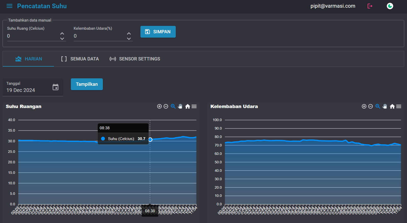Zoom out on Kelembaban Udara chart
Screen dimensions: 407x223
click(370, 106)
